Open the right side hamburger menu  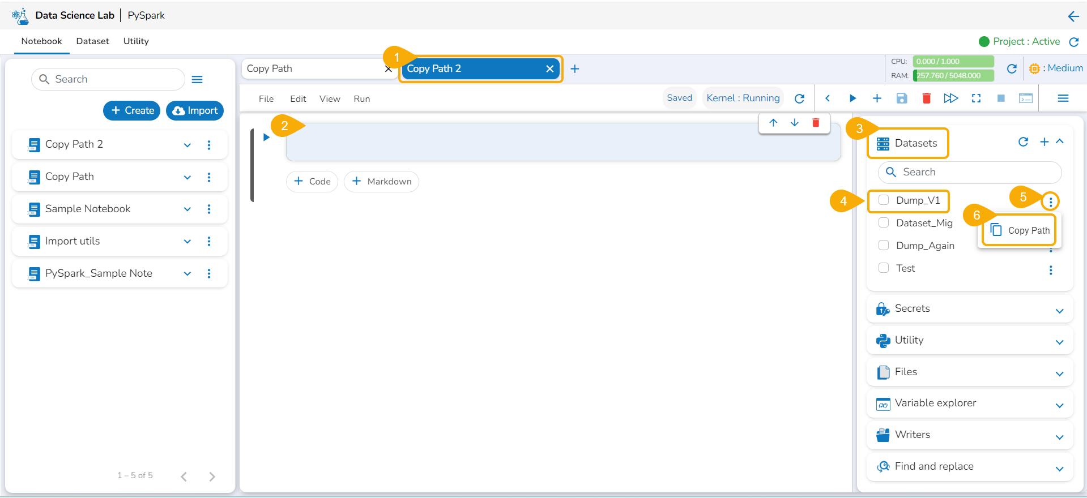[x=1063, y=98]
